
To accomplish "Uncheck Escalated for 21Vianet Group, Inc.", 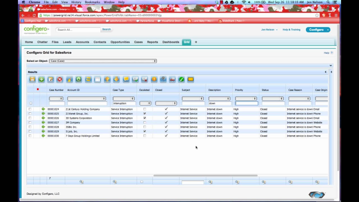I will point(145,114).
